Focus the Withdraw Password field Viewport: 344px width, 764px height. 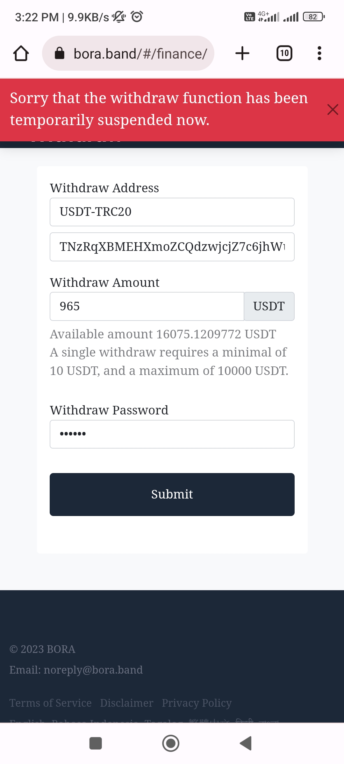tap(172, 434)
